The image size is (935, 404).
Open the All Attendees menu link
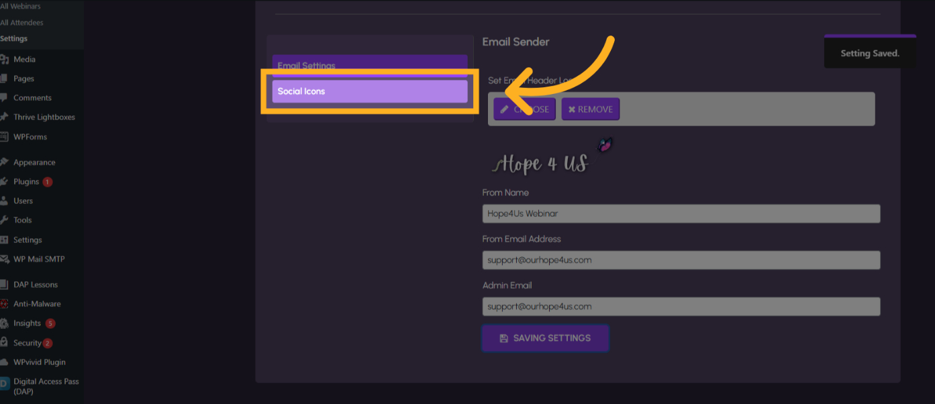point(22,23)
